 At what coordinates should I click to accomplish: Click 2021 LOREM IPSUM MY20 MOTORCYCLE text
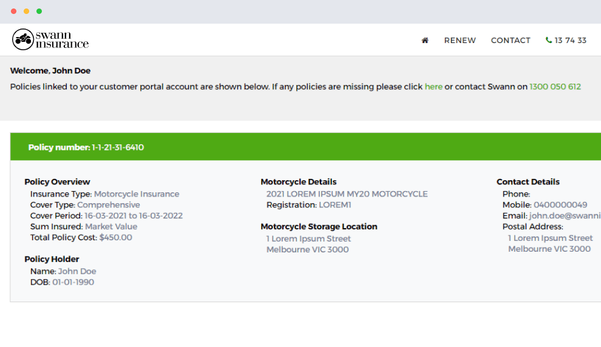tap(347, 194)
